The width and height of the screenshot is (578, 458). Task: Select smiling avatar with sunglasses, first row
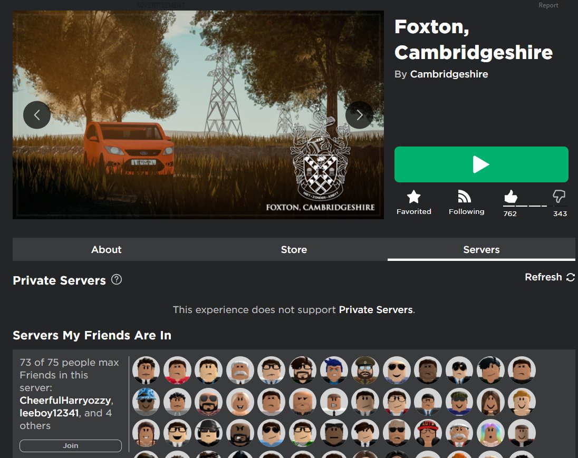click(x=397, y=370)
